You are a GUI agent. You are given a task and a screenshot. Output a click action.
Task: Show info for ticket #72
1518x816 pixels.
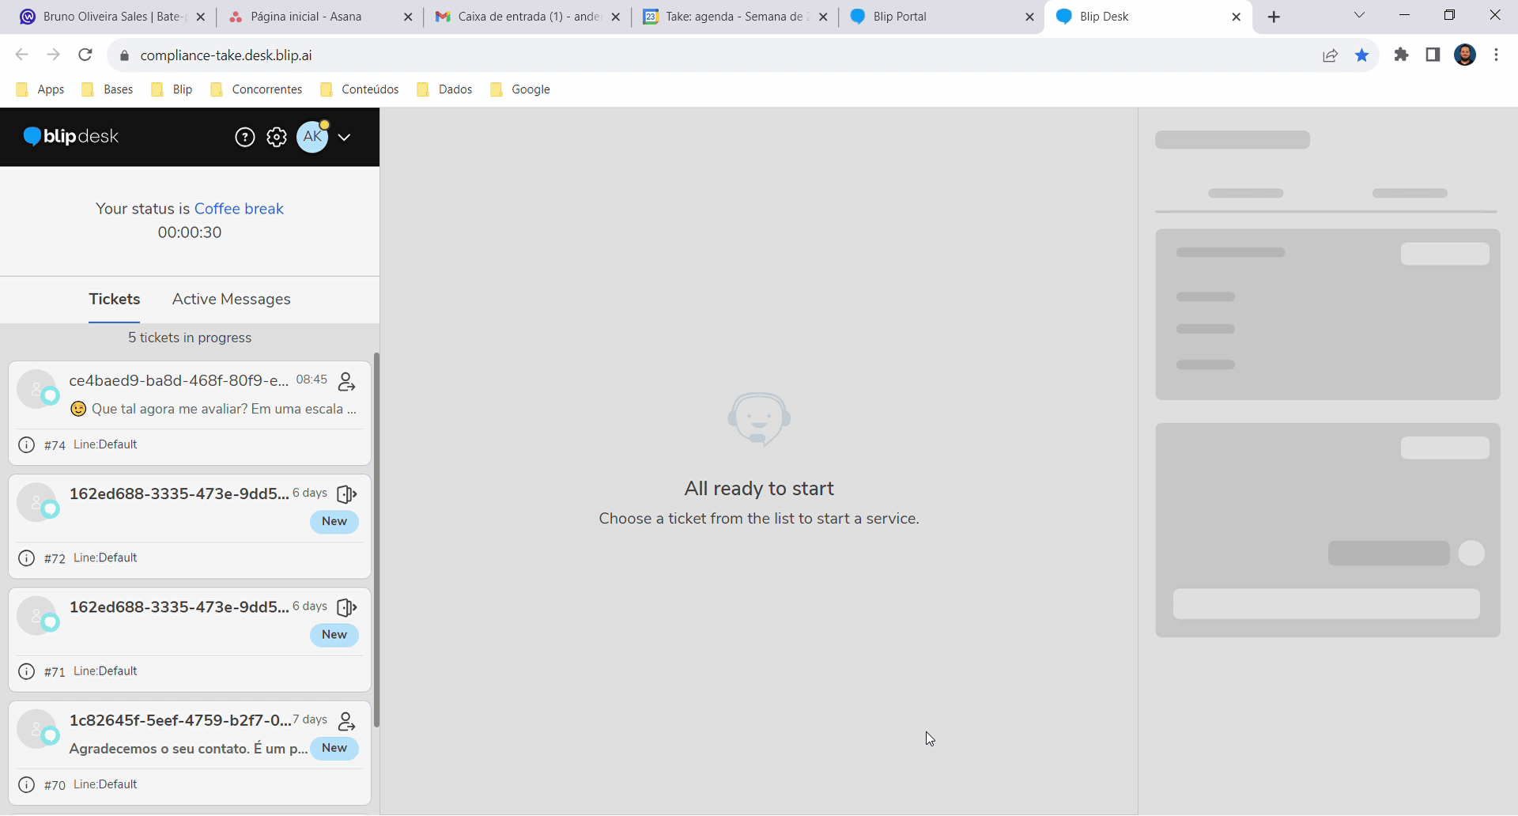(27, 558)
